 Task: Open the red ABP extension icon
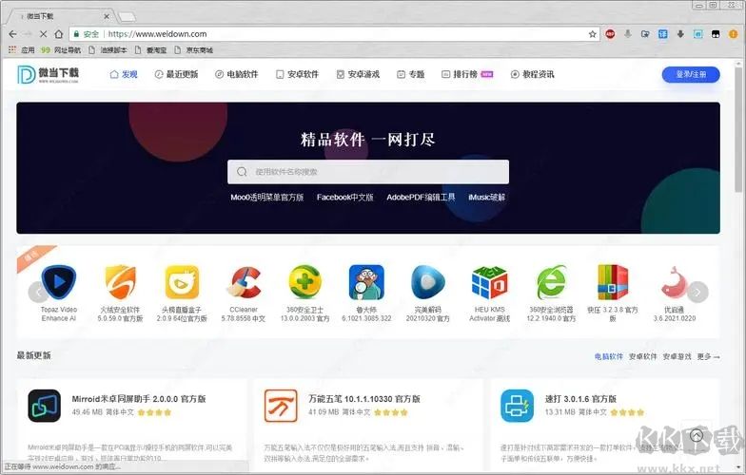tap(610, 34)
